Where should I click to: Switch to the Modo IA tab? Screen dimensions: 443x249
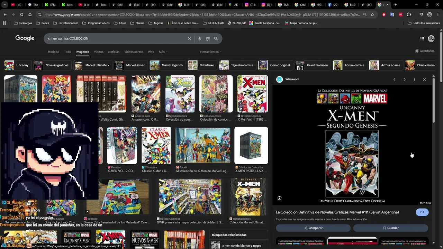(53, 52)
